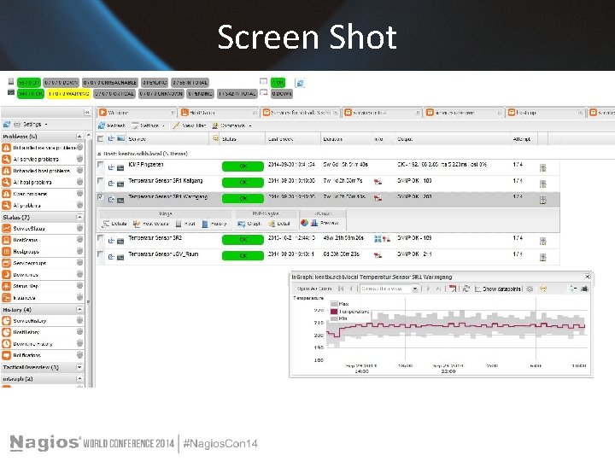Click the Downtime History sidebar icon

6,344
